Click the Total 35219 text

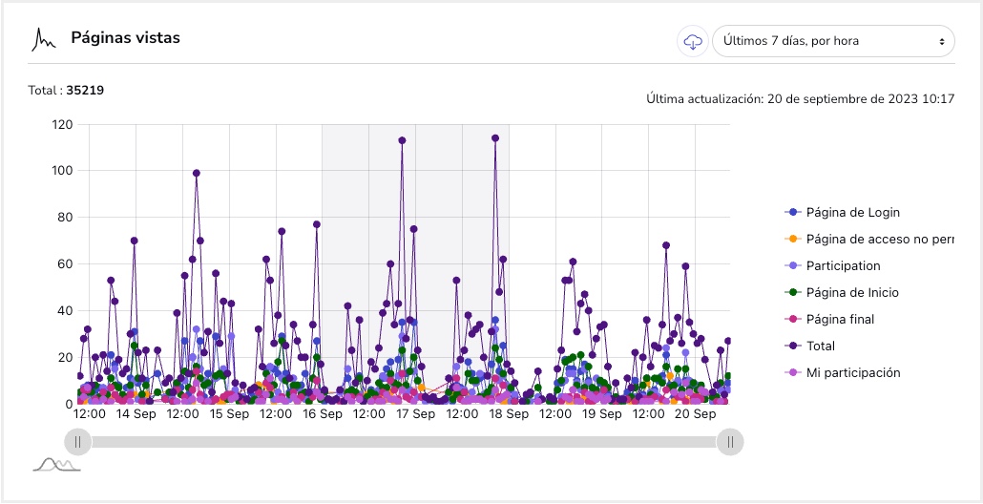(x=67, y=91)
